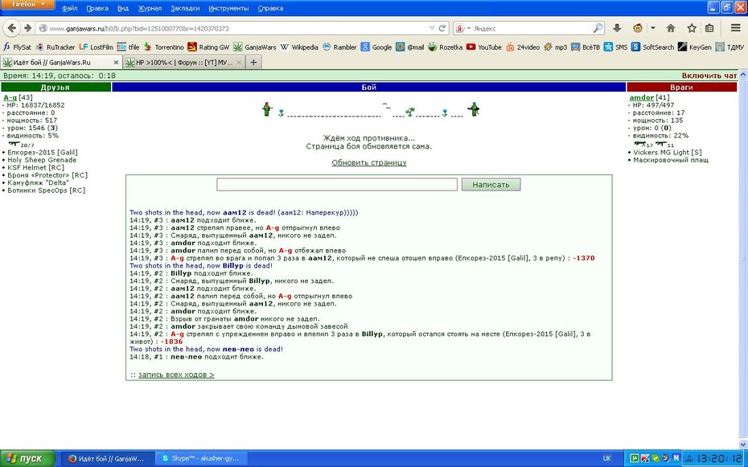Reload the page with the refresh icon

(442, 28)
